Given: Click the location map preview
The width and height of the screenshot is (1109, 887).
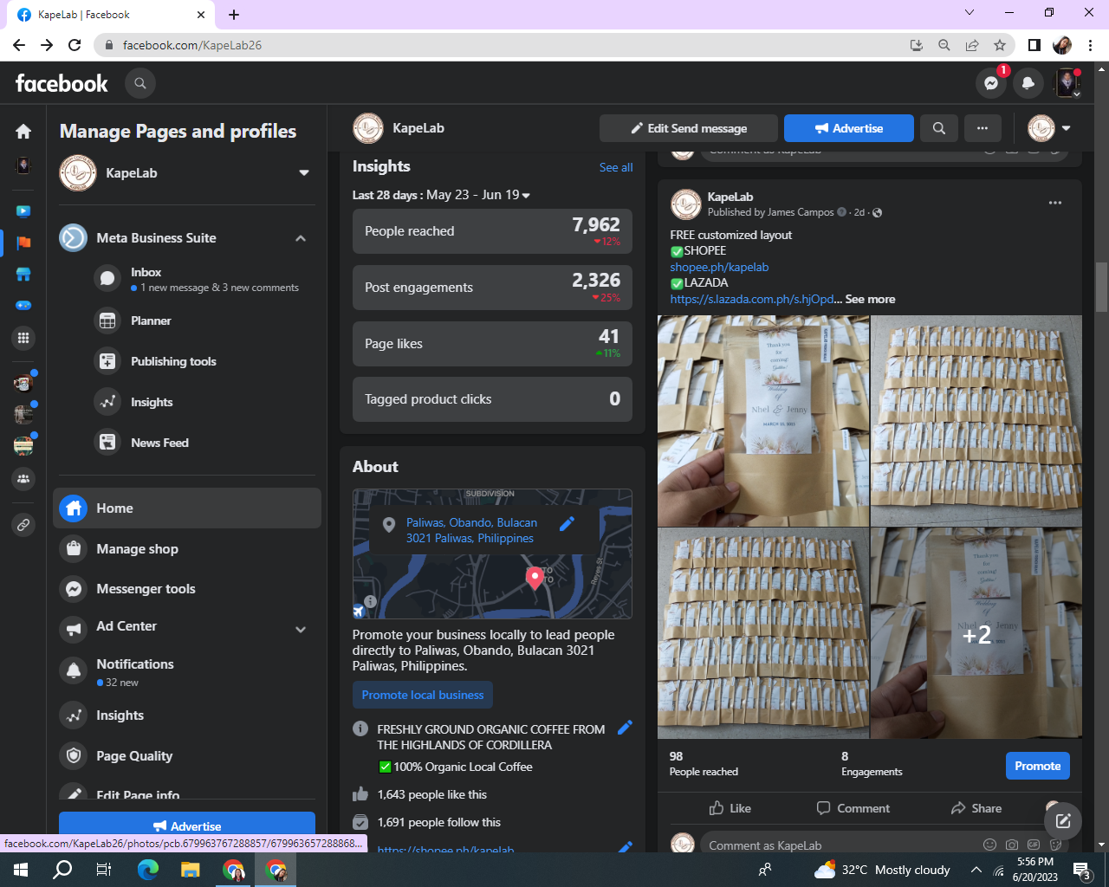Looking at the screenshot, I should point(492,554).
